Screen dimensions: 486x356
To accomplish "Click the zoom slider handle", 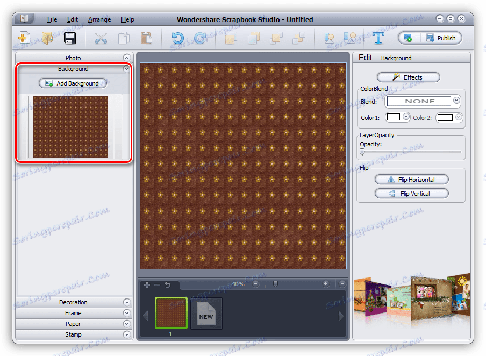I will (x=275, y=284).
